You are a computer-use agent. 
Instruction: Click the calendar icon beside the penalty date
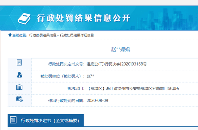[x=19, y=99]
